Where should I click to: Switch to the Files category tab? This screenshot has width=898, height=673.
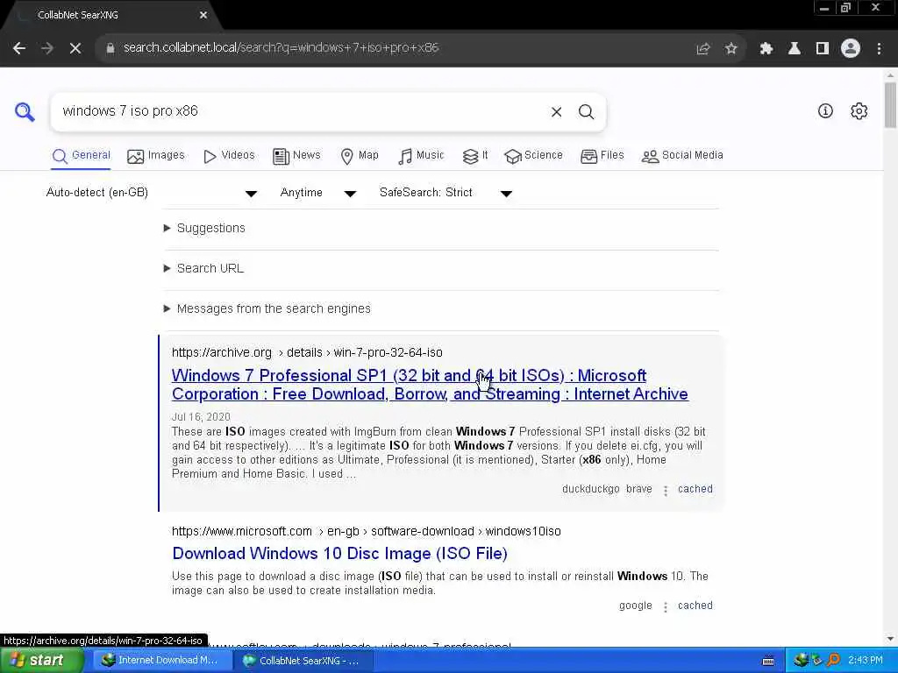pyautogui.click(x=602, y=156)
